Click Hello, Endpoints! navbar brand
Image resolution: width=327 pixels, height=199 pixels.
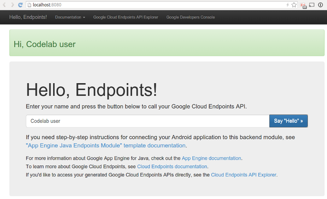click(28, 17)
